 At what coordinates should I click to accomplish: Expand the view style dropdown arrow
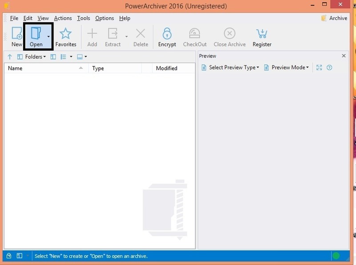click(x=71, y=57)
